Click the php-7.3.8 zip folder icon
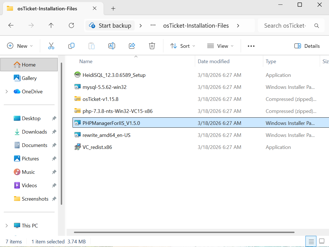The image size is (329, 247). (x=78, y=111)
